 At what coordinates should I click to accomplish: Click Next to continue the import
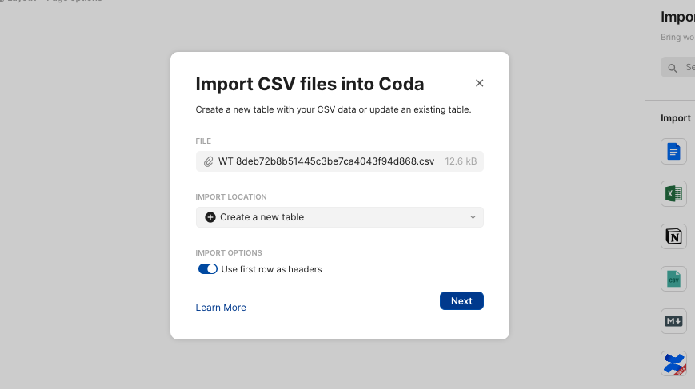461,301
